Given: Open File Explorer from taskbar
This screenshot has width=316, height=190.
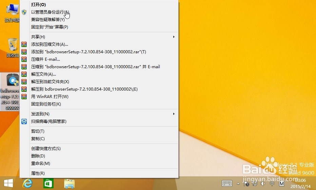Looking at the screenshot, I should click(x=69, y=183).
